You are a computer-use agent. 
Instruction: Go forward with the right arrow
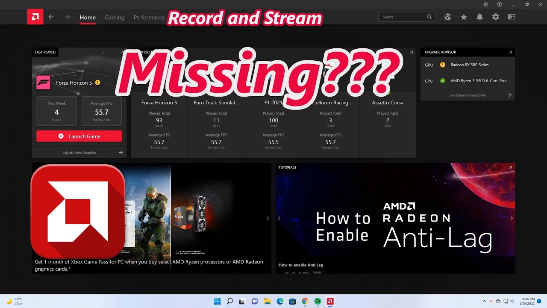(x=67, y=17)
